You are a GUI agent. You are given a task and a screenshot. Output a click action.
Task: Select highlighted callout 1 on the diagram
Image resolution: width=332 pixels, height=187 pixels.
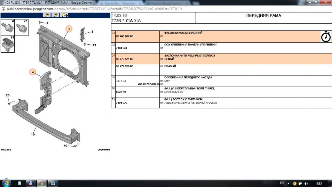pyautogui.click(x=69, y=29)
